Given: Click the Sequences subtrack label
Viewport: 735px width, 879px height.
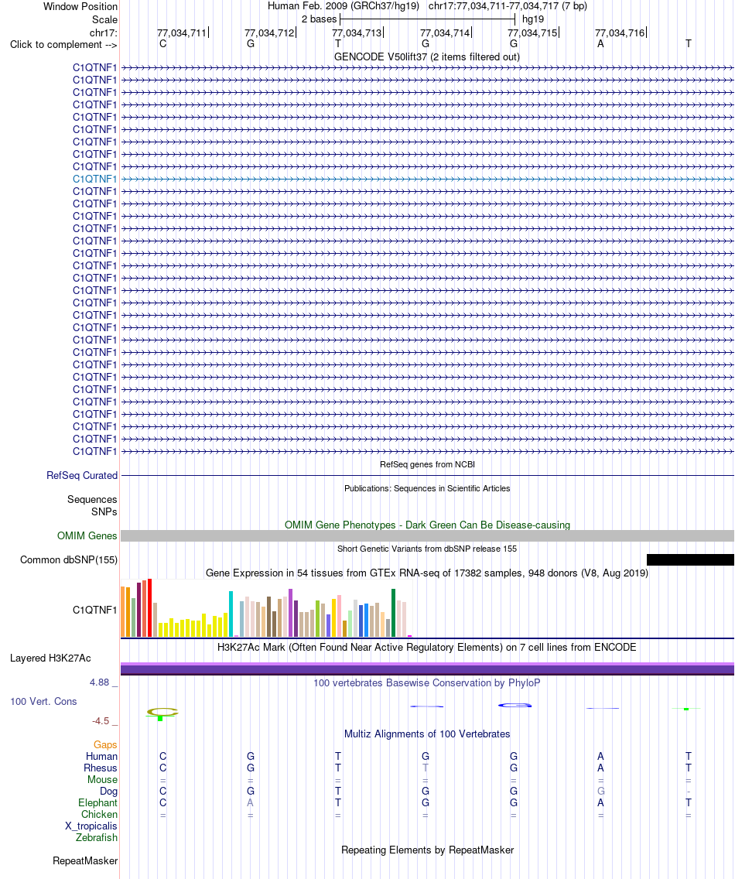Looking at the screenshot, I should pos(92,500).
